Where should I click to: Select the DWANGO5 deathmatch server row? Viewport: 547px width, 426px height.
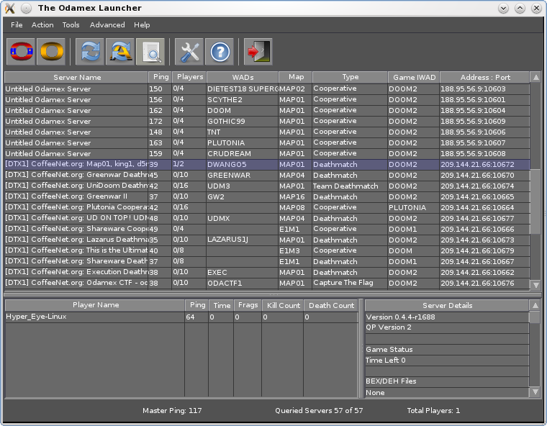point(267,164)
